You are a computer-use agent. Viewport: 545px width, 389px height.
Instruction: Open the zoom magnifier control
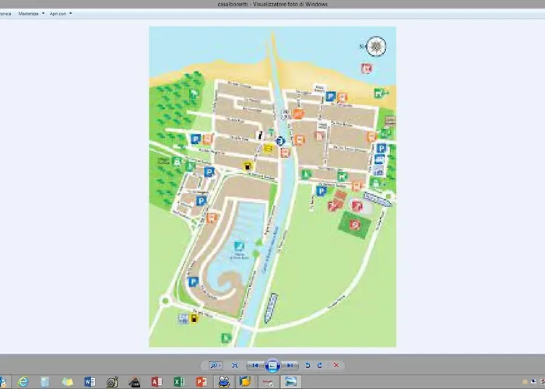click(213, 365)
